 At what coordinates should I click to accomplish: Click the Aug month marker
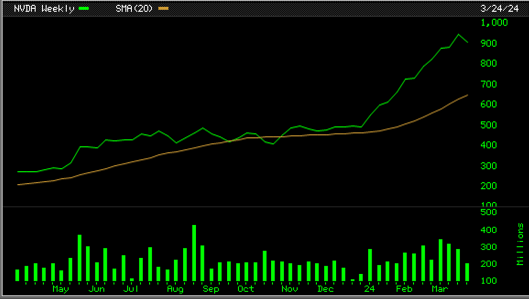pyautogui.click(x=176, y=289)
